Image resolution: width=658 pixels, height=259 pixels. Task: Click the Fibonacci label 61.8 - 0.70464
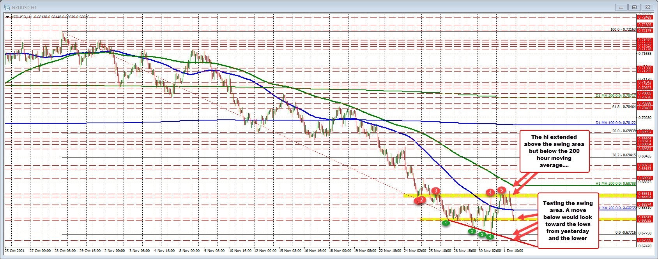tap(624, 106)
